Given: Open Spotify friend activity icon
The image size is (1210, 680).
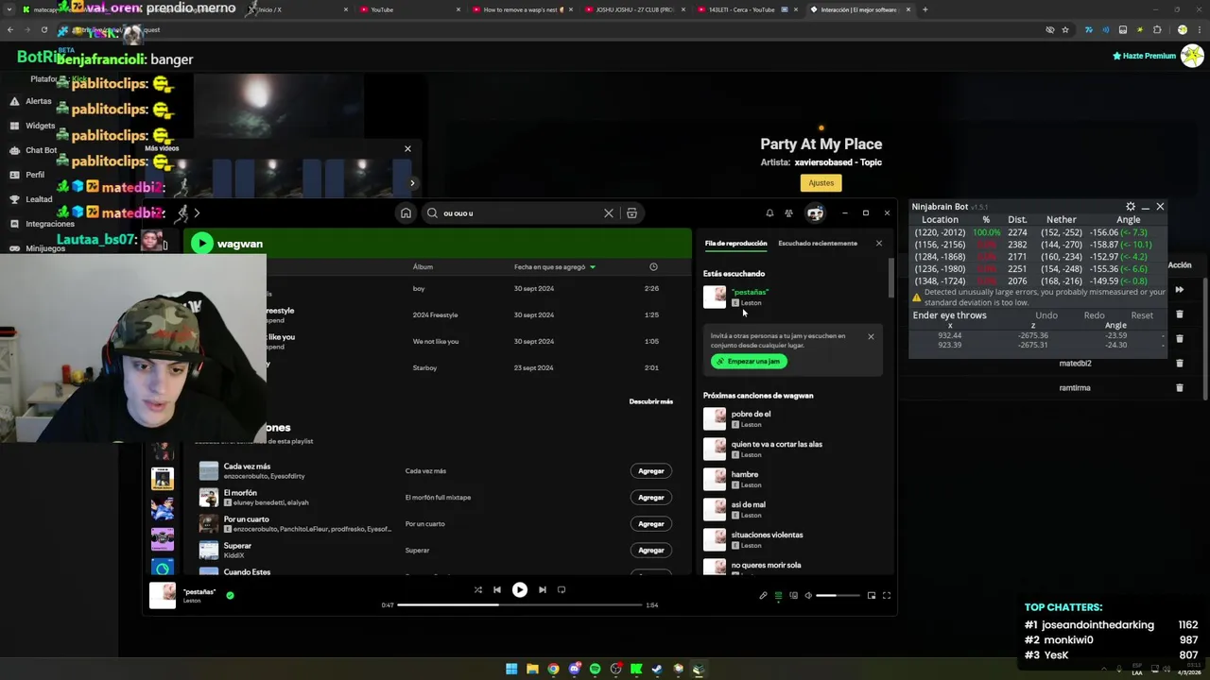Looking at the screenshot, I should coord(788,213).
